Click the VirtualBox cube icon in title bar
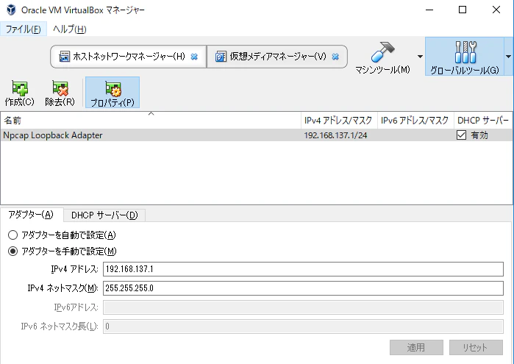Viewport: 514px width, 364px height. click(11, 10)
